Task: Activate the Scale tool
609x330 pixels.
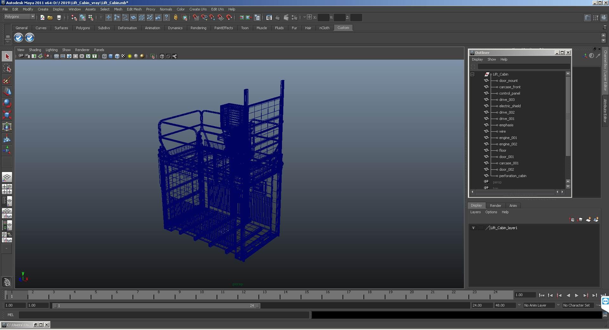Action: (x=7, y=115)
